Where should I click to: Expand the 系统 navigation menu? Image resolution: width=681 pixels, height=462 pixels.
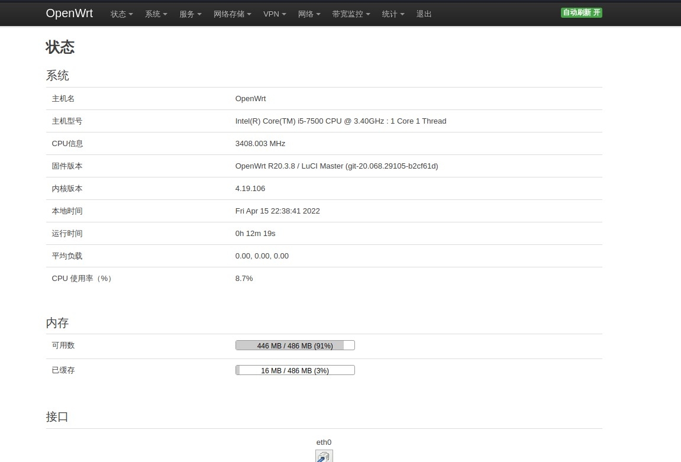click(156, 14)
